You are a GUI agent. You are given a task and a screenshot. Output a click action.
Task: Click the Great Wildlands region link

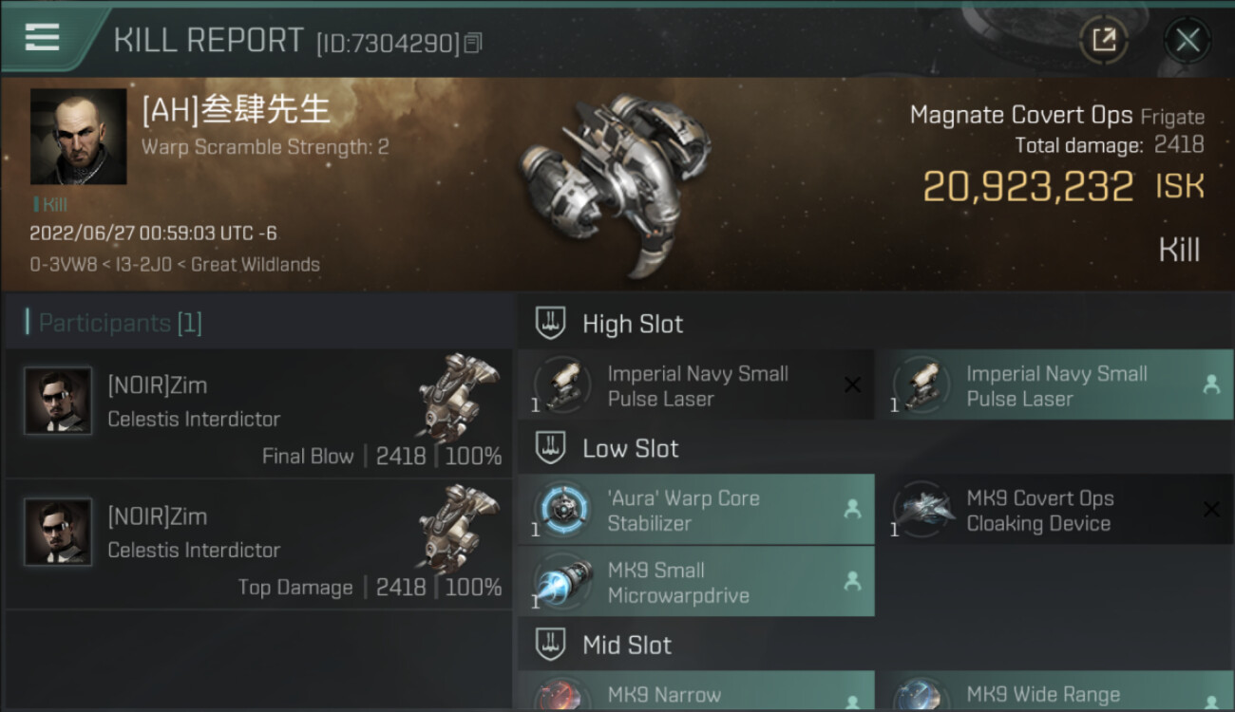tap(256, 265)
